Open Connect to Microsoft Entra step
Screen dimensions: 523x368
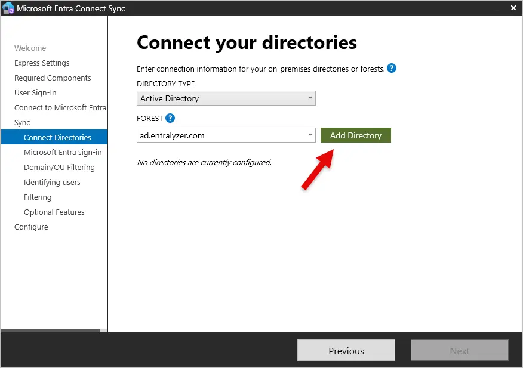coord(60,108)
